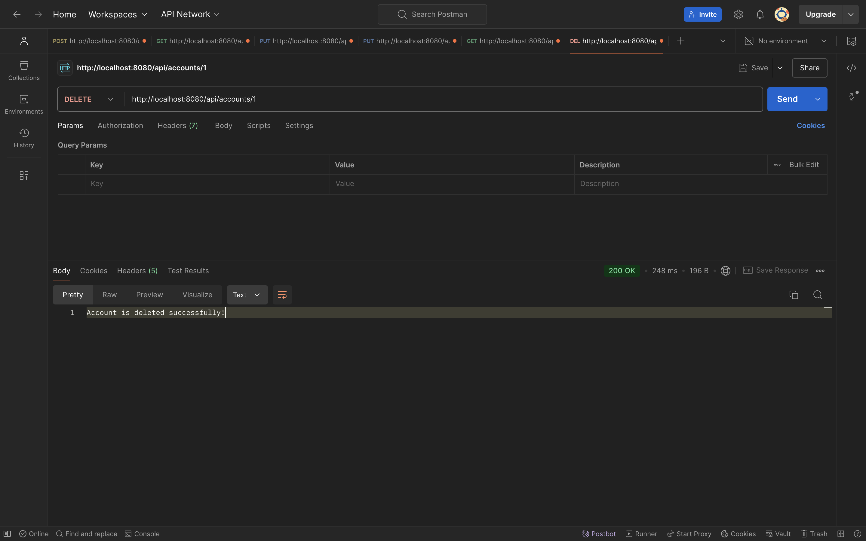Copy response body using copy icon
The height and width of the screenshot is (541, 866).
(x=793, y=295)
